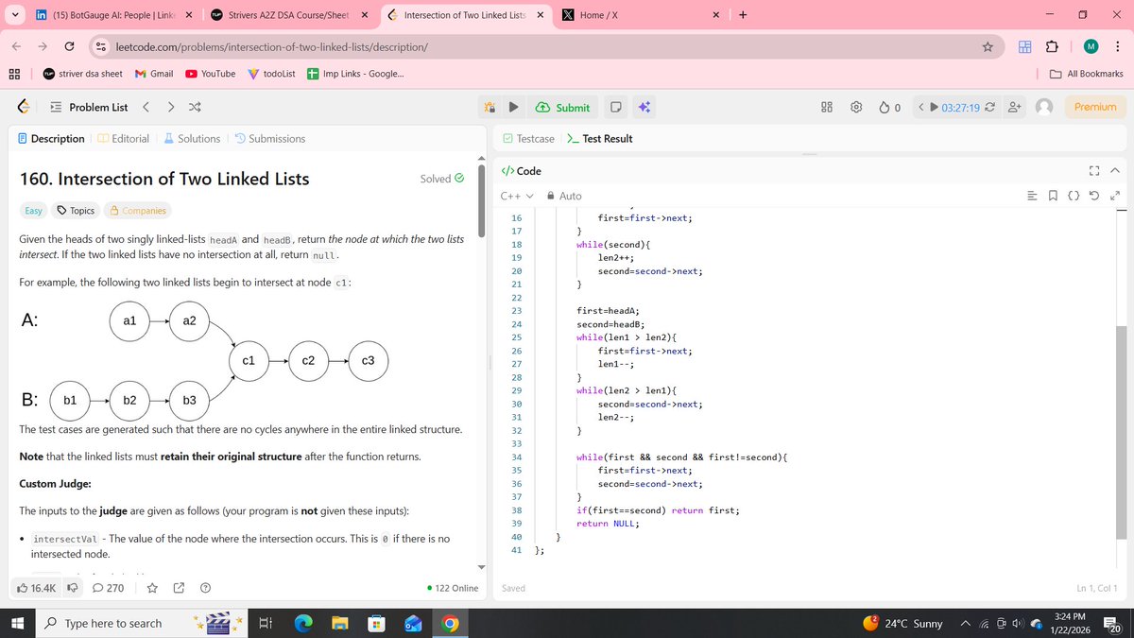This screenshot has width=1134, height=638.
Task: Toggle the Auto lock setting
Action: pyautogui.click(x=565, y=196)
